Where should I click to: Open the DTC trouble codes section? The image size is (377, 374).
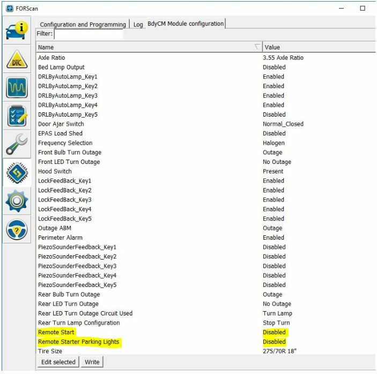17,59
